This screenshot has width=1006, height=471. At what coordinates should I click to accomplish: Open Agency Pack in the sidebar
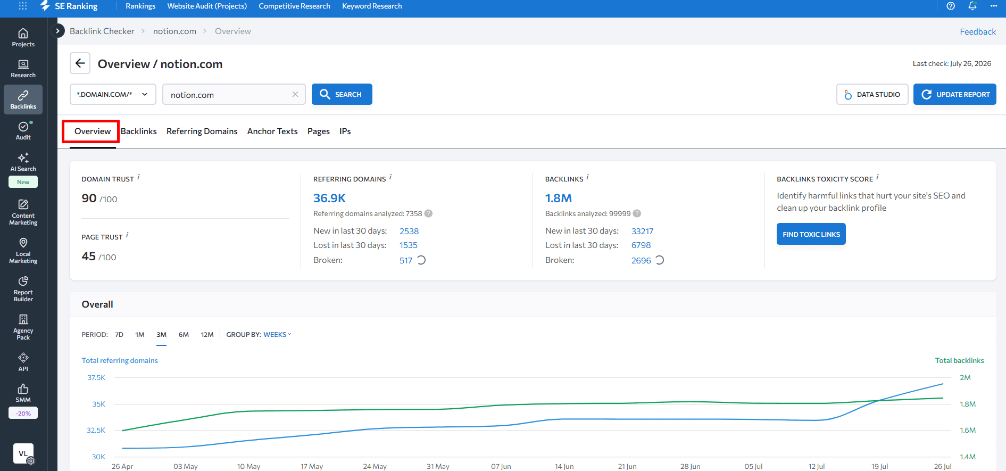pos(23,327)
